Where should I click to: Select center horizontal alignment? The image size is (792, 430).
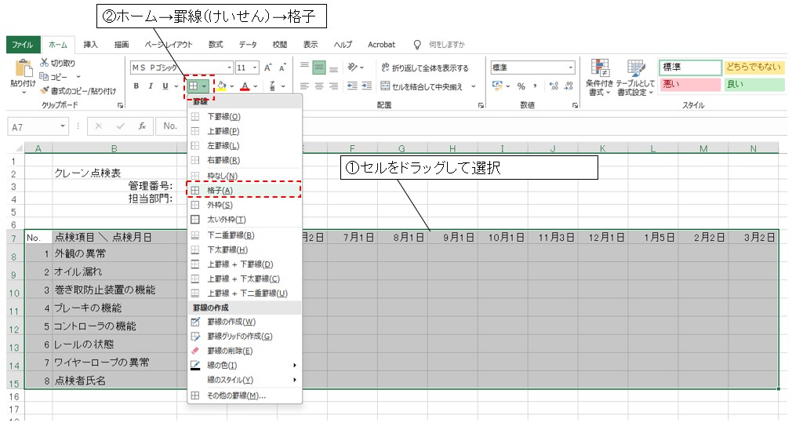tap(319, 86)
